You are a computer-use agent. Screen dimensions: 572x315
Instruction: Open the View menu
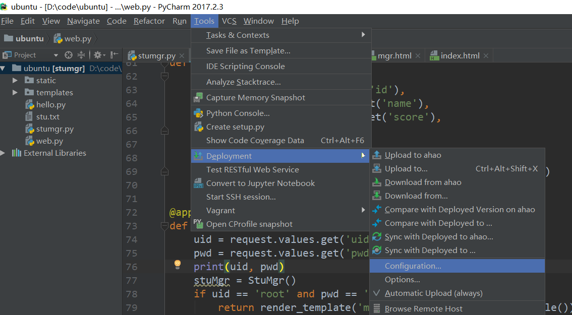tap(51, 21)
